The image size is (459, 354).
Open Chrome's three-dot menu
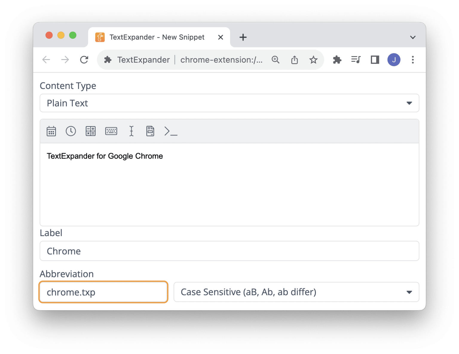coord(413,60)
